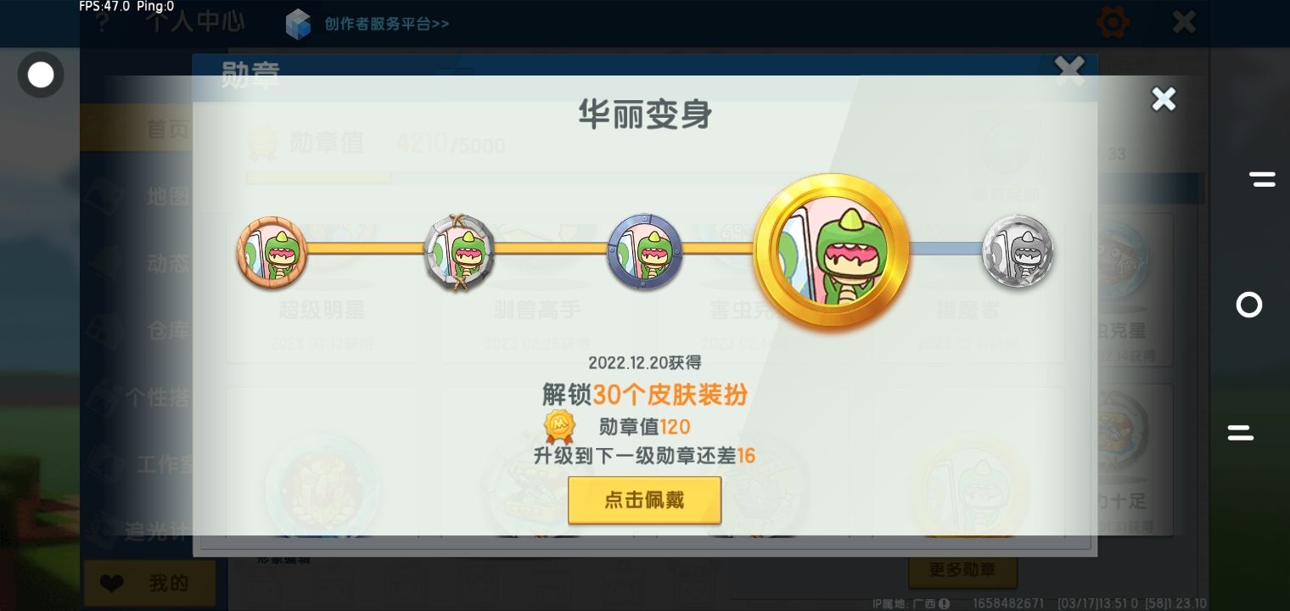Select the bronze dinosaur medal tier

272,252
